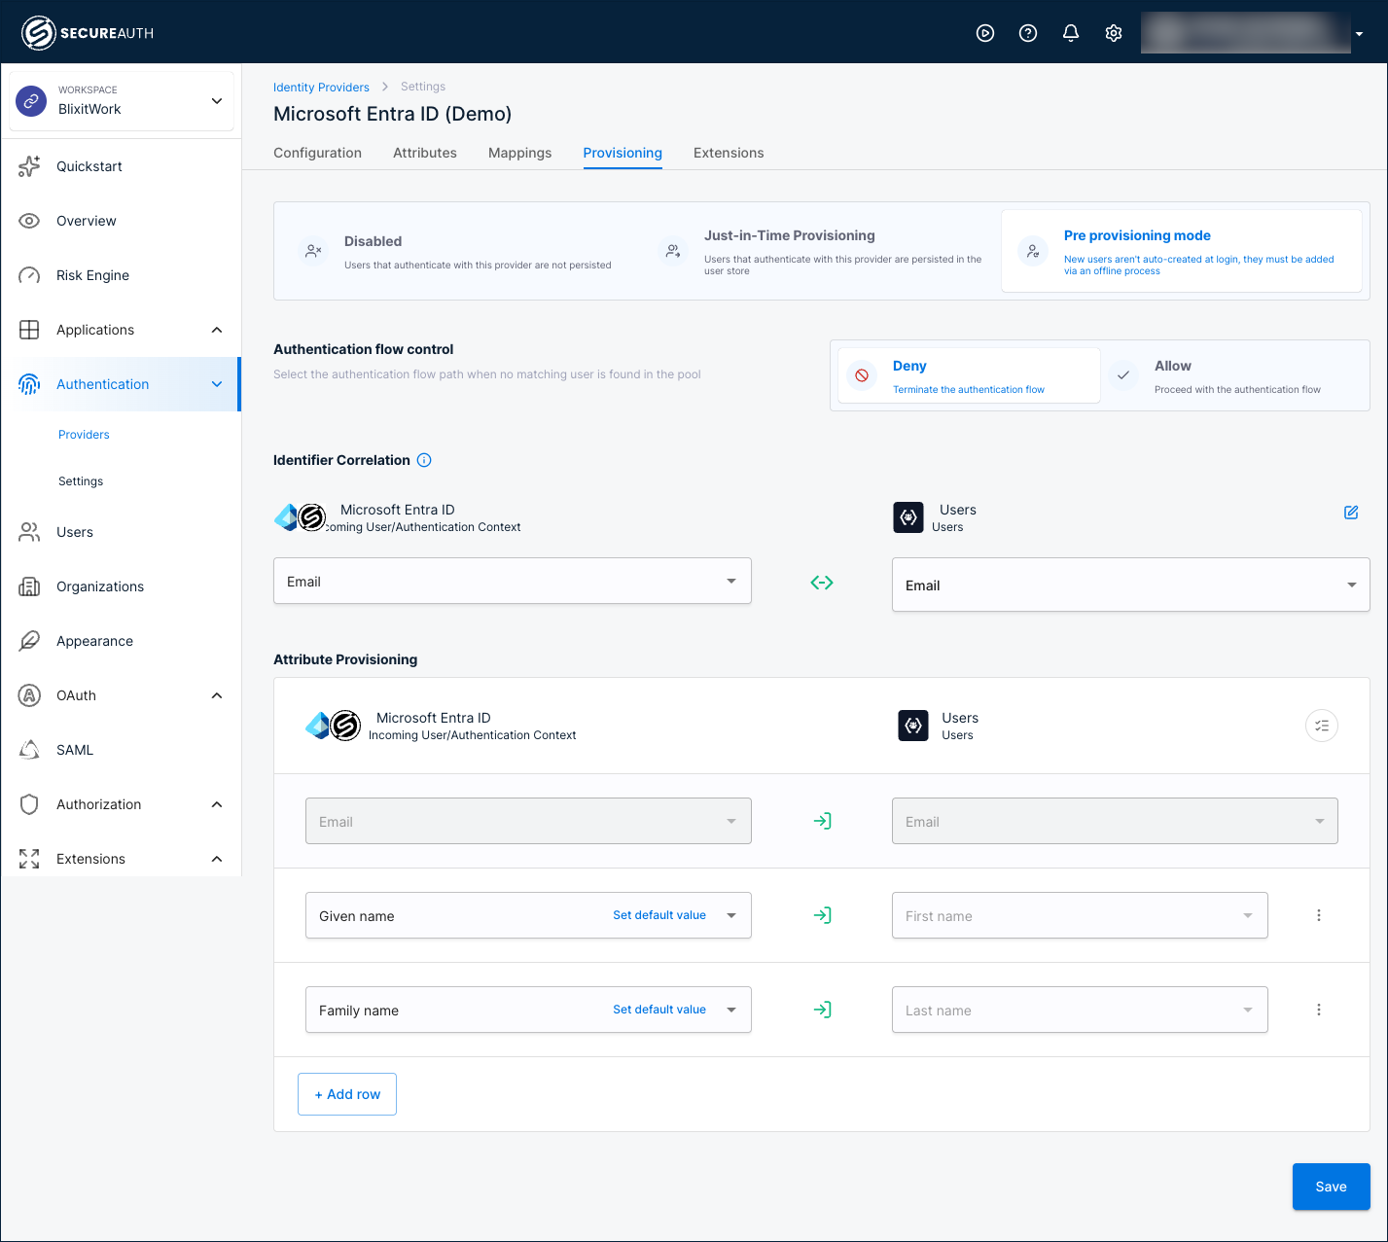Click the Users people icon

pyautogui.click(x=29, y=532)
